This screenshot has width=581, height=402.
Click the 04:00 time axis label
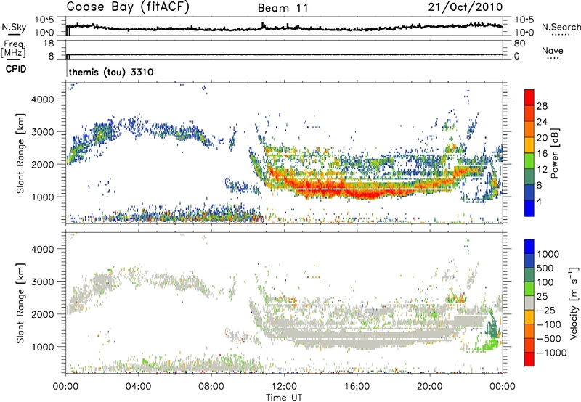[x=138, y=387]
